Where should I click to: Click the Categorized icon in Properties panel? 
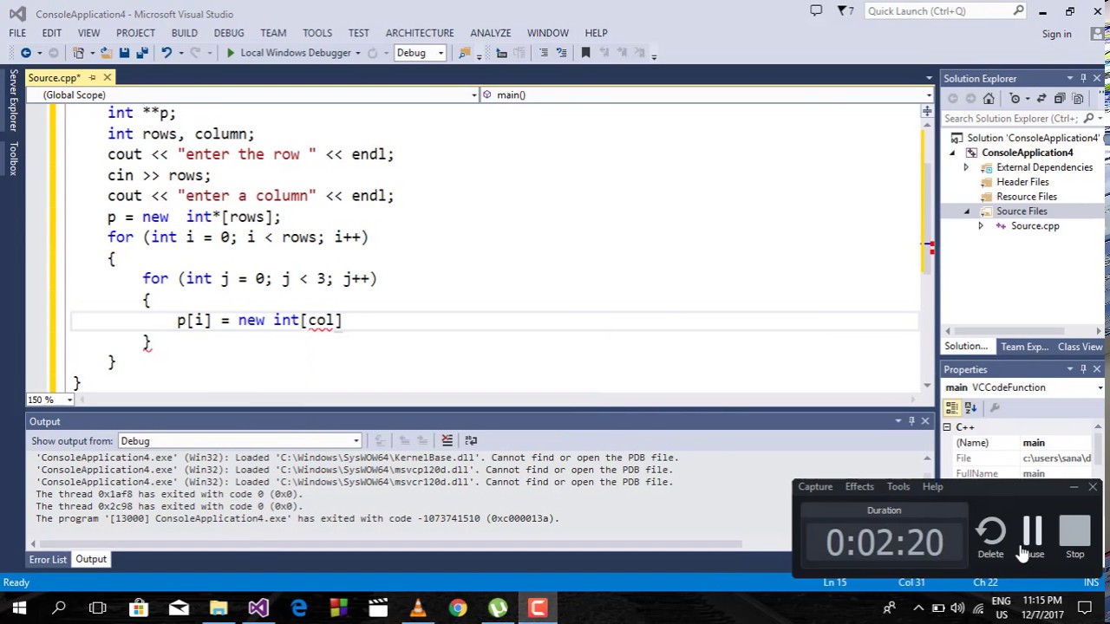[x=952, y=407]
